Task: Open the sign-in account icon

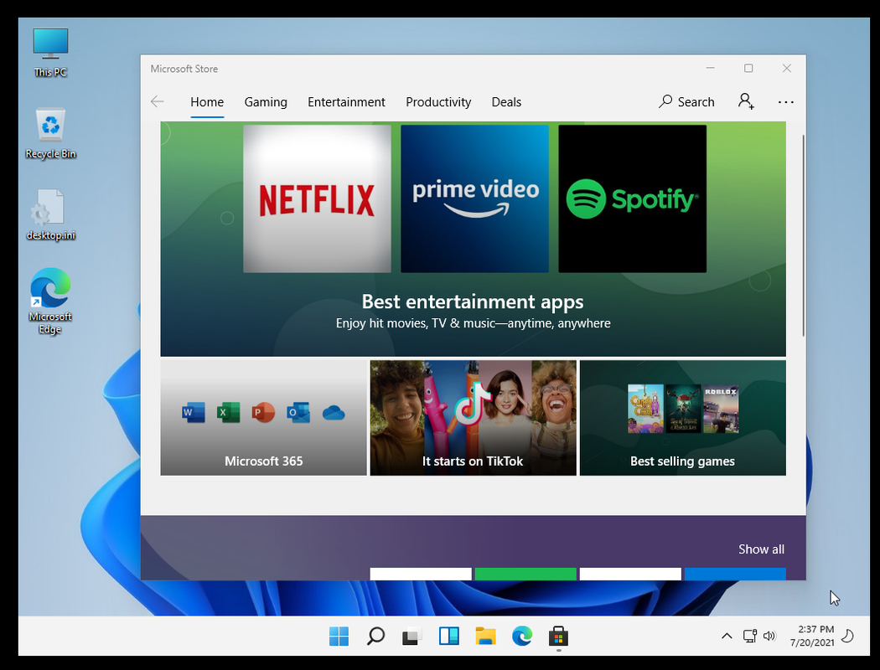Action: coord(746,101)
